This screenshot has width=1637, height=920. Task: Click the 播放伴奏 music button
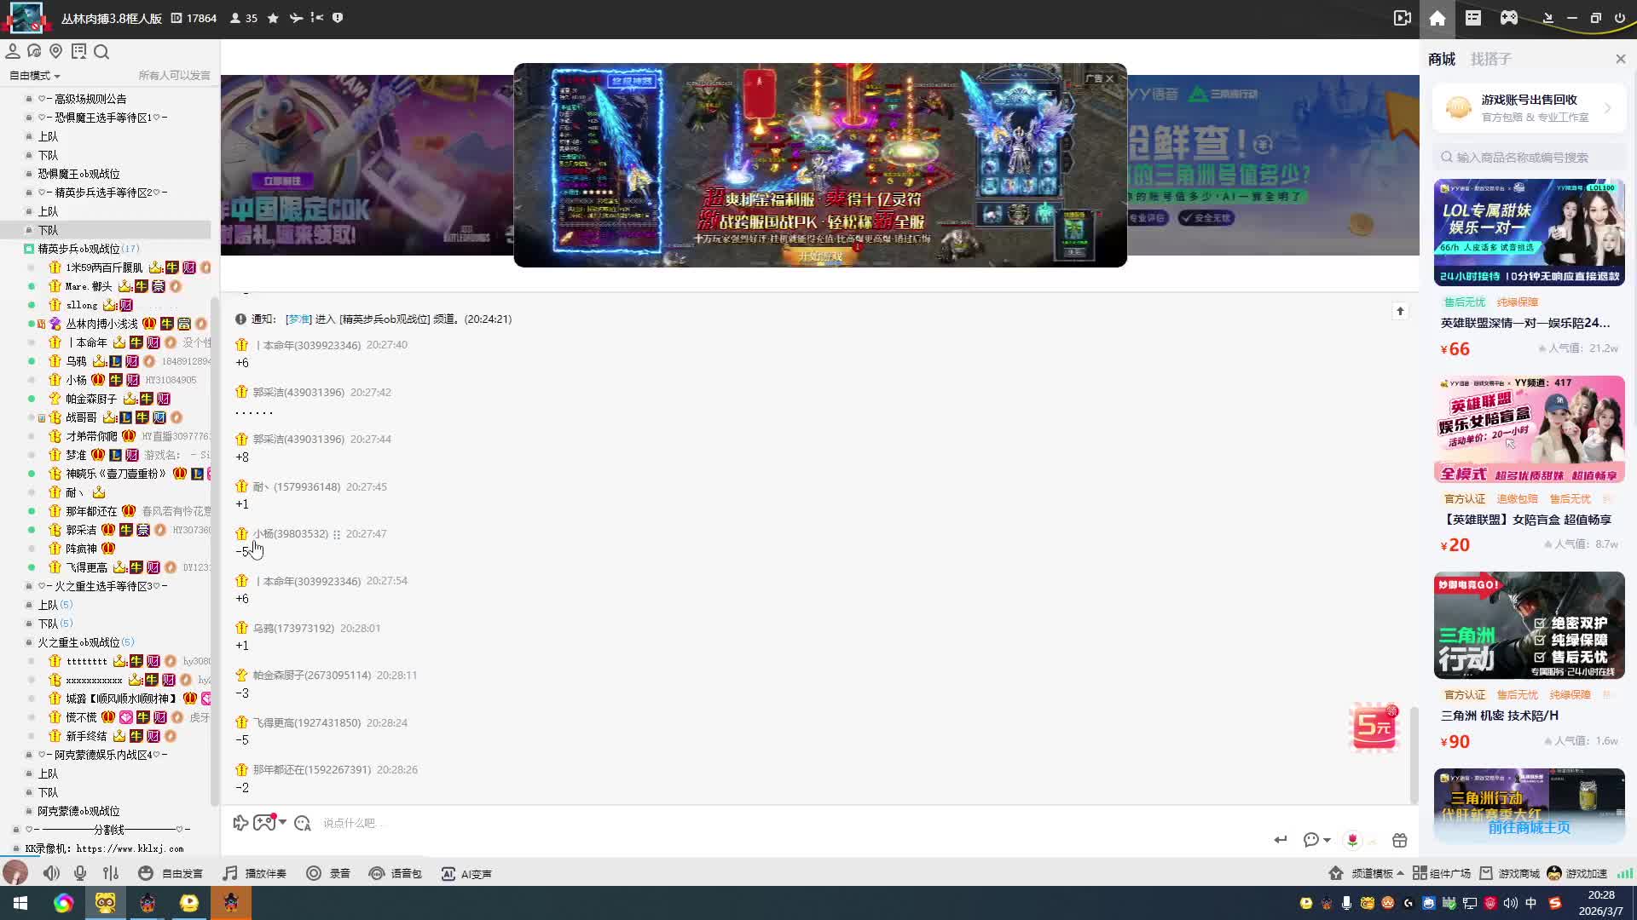pos(255,873)
